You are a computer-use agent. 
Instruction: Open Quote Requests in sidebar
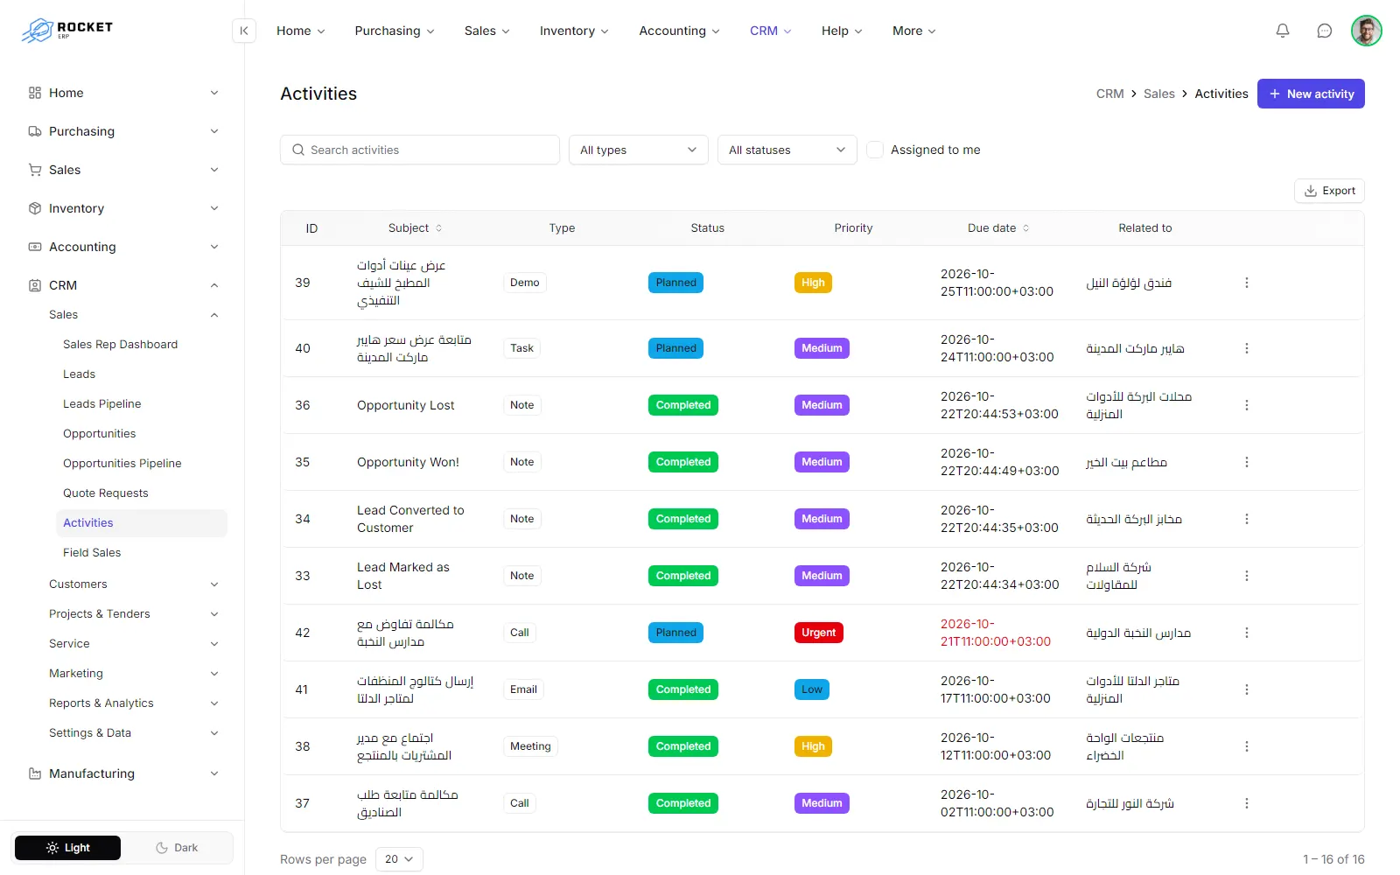pyautogui.click(x=106, y=493)
